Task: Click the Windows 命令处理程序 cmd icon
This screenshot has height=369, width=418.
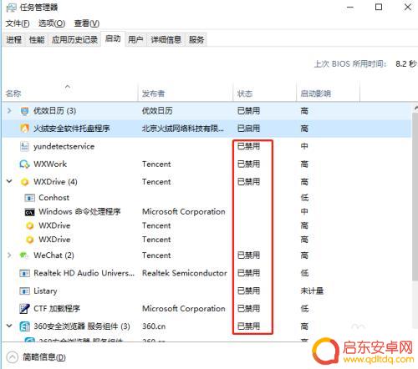Action: [30, 212]
